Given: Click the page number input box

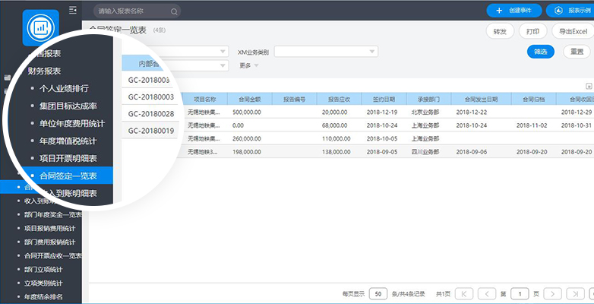Looking at the screenshot, I should coord(520,294).
